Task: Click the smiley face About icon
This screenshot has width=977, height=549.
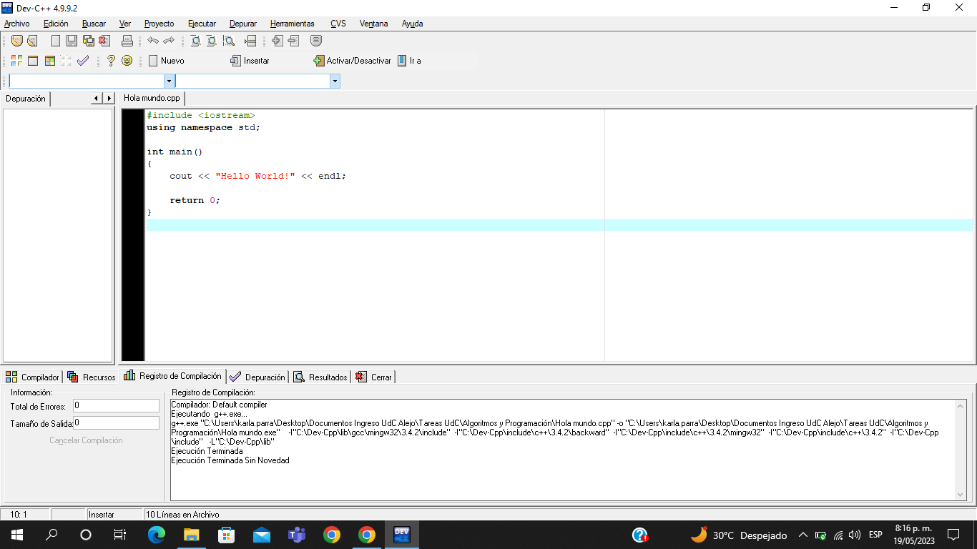Action: pyautogui.click(x=127, y=61)
